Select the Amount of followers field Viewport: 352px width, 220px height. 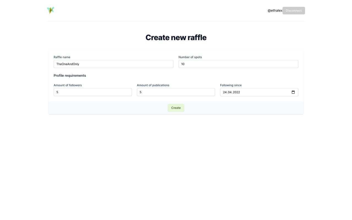pyautogui.click(x=93, y=92)
